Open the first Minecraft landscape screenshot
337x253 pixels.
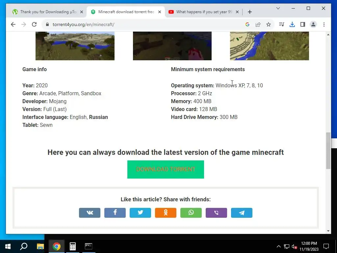point(75,46)
